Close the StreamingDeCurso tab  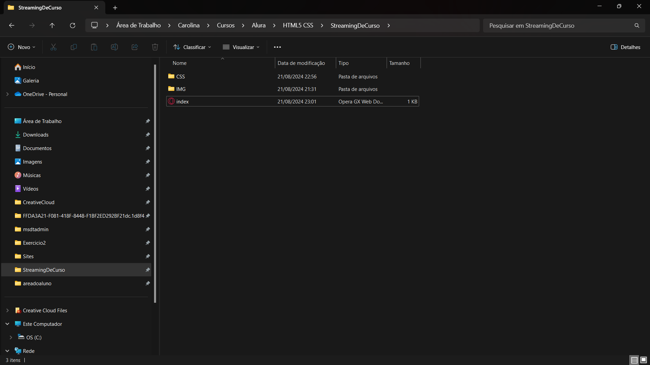click(96, 7)
